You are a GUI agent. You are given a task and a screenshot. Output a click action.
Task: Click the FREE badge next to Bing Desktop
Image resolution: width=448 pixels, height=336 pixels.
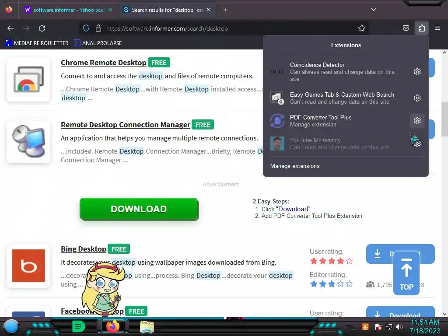[119, 249]
